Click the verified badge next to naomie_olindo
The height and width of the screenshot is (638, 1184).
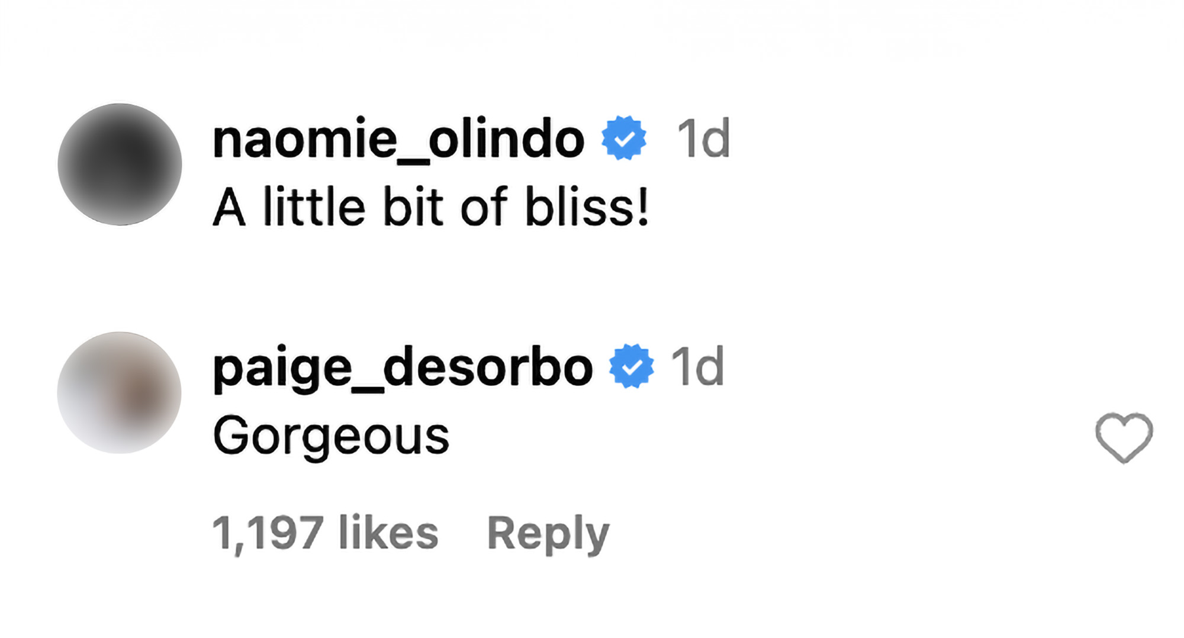(623, 138)
